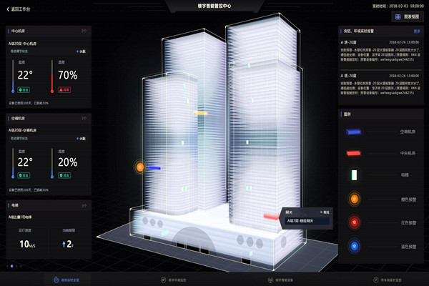Click the first pagination dot at bottom left
Viewport: 429px width, 286px height.
8,266
